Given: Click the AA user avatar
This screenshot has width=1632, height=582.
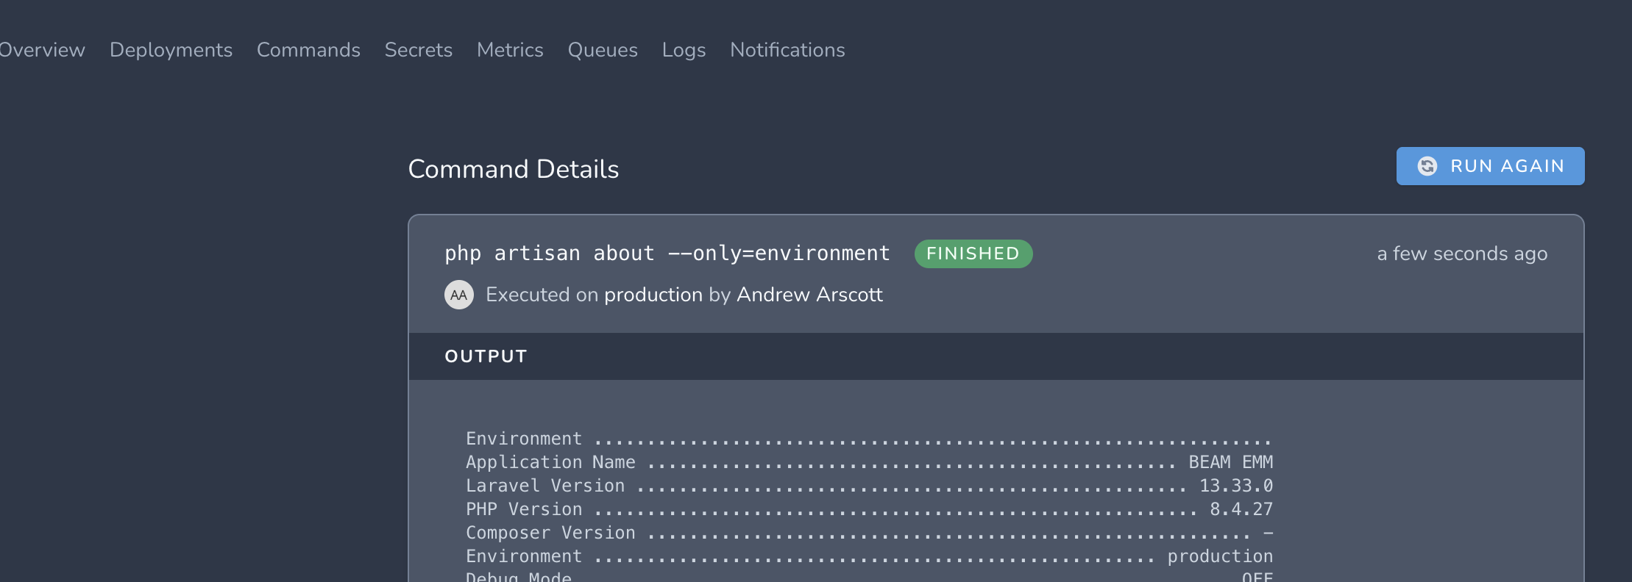Looking at the screenshot, I should click(x=459, y=295).
